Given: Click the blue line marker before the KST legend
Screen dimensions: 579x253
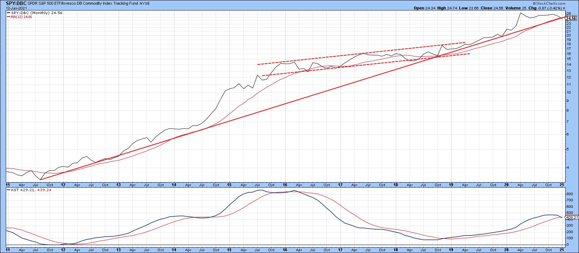Looking at the screenshot, I should 8,190.
